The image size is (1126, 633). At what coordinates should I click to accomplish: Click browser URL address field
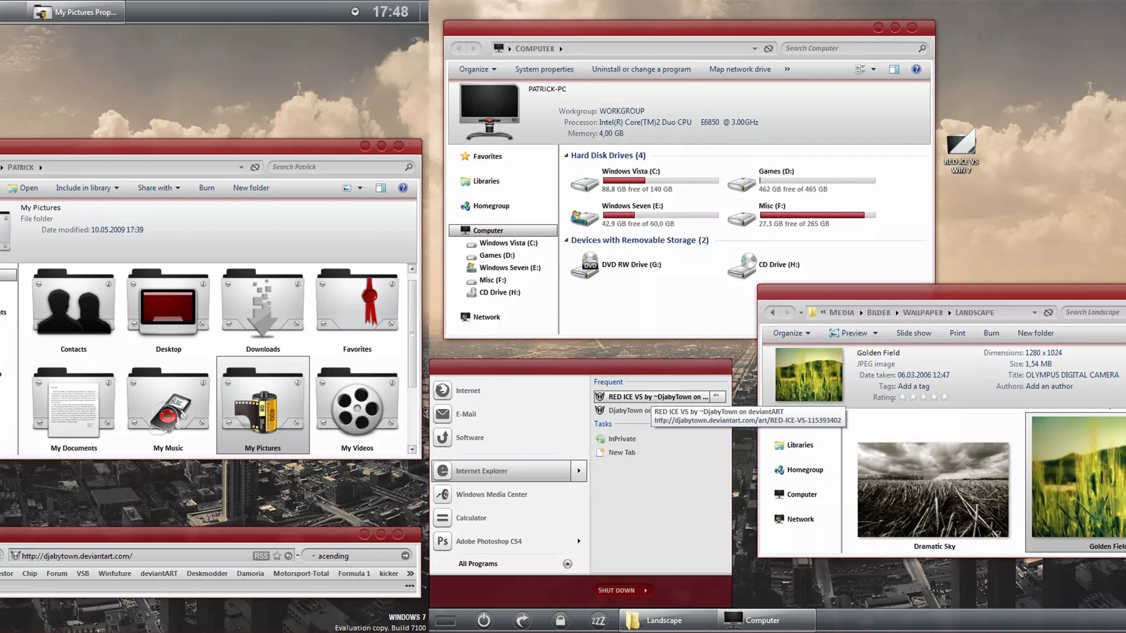pyautogui.click(x=135, y=556)
